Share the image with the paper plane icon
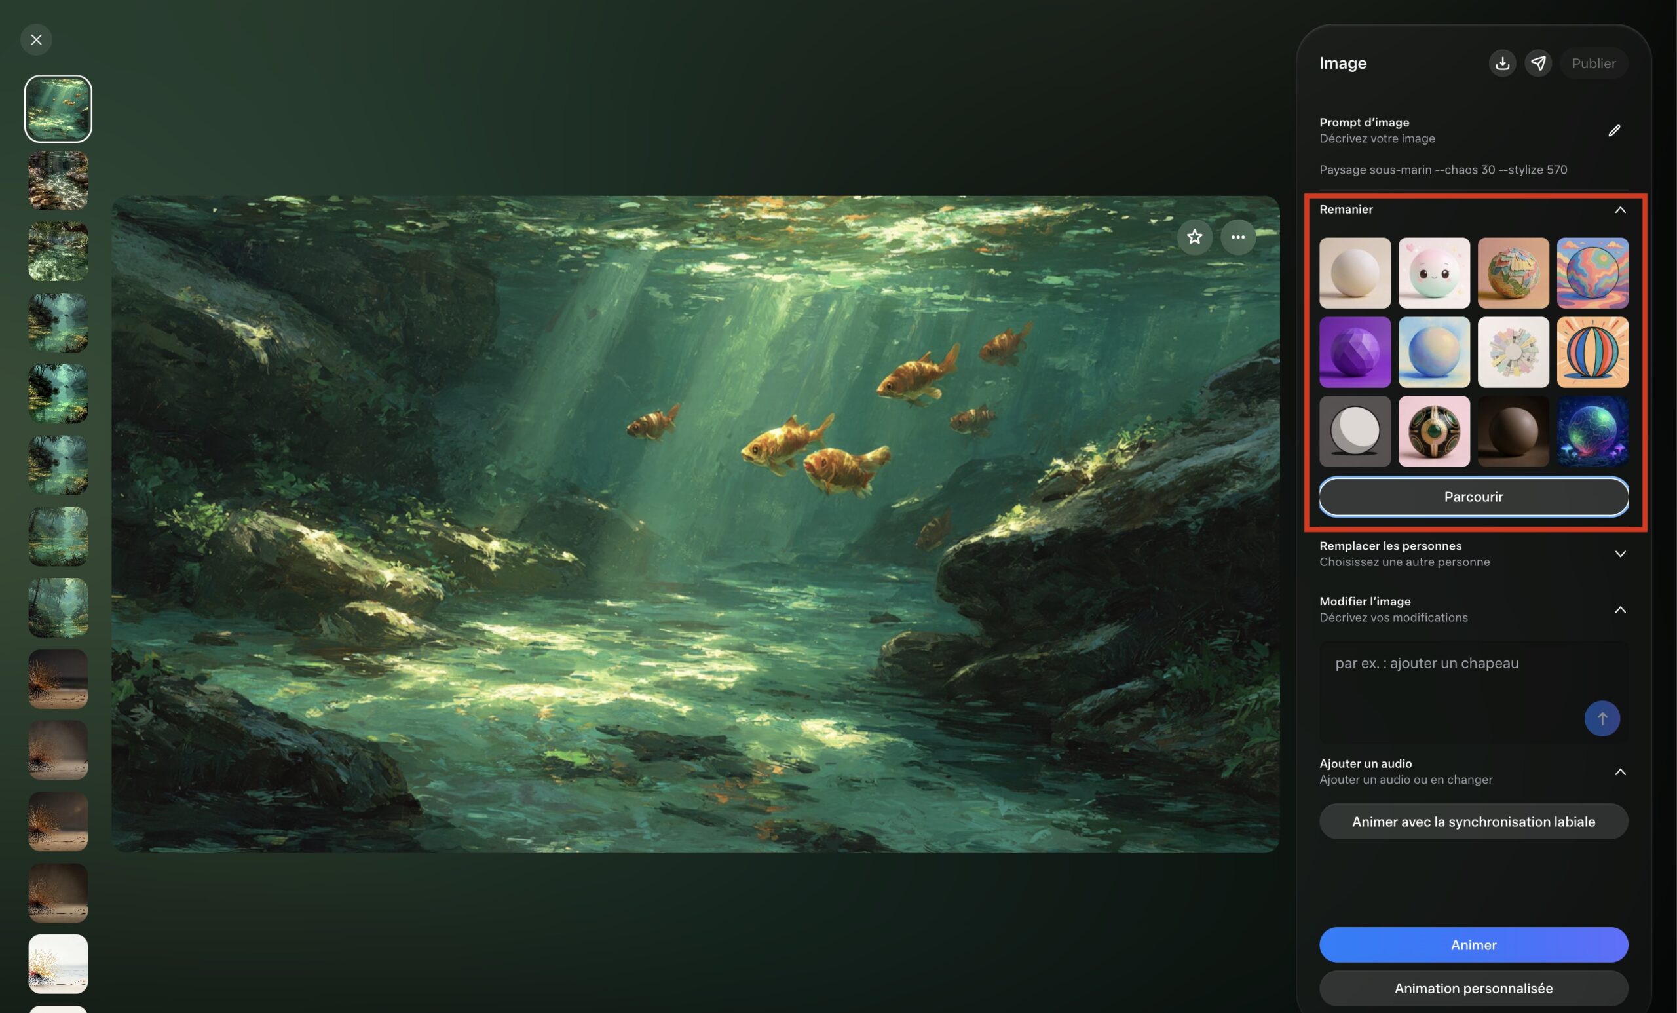The image size is (1677, 1013). (1538, 64)
